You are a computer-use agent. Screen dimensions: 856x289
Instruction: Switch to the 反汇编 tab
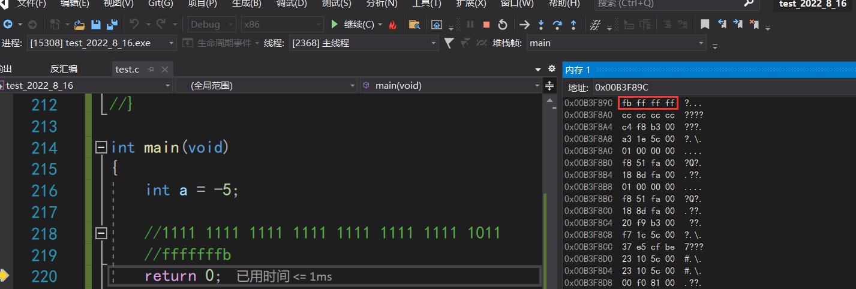[x=64, y=69]
